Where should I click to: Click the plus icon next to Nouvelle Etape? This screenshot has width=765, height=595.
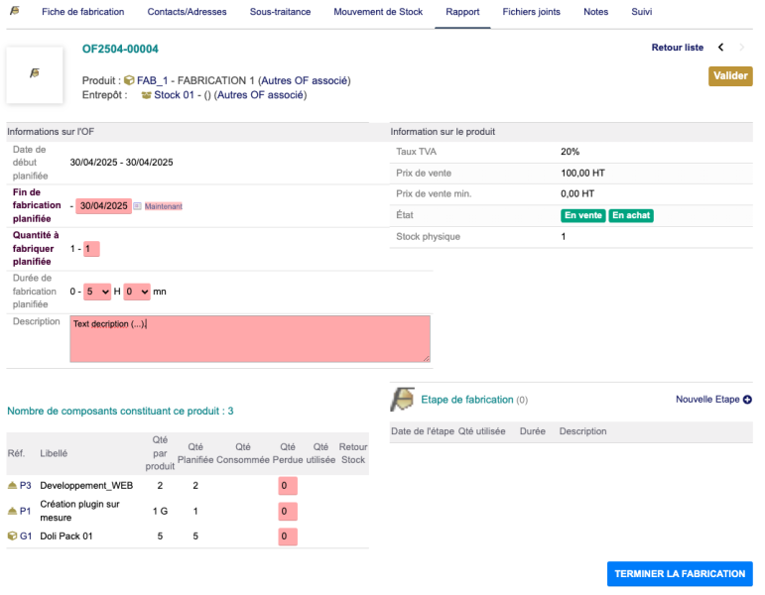tap(747, 400)
